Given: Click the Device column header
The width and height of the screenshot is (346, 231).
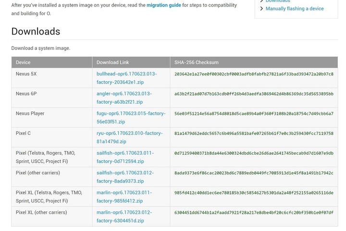Looking at the screenshot, I should click(x=52, y=62).
